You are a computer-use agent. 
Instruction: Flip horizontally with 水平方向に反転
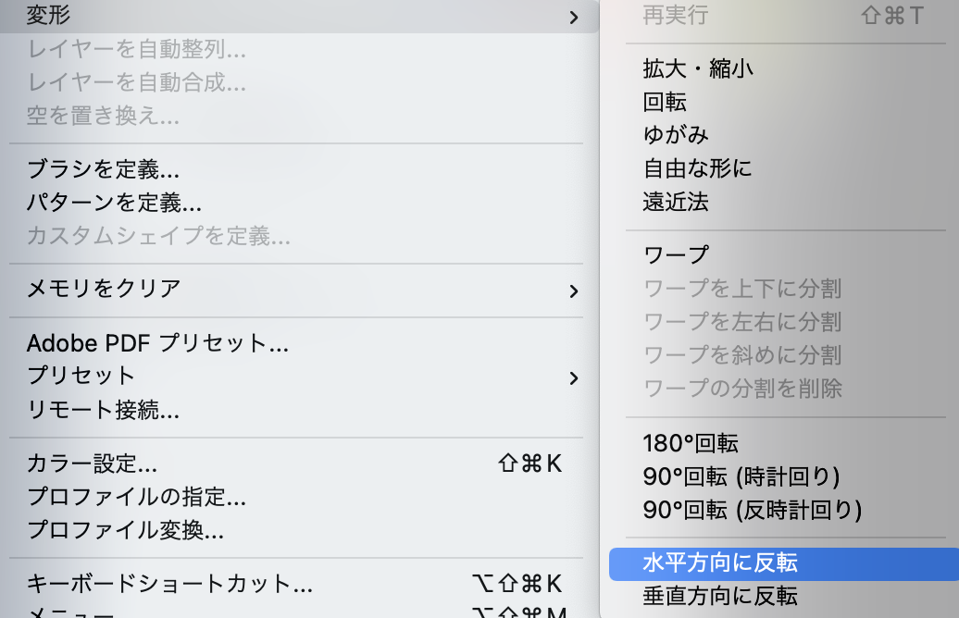719,562
